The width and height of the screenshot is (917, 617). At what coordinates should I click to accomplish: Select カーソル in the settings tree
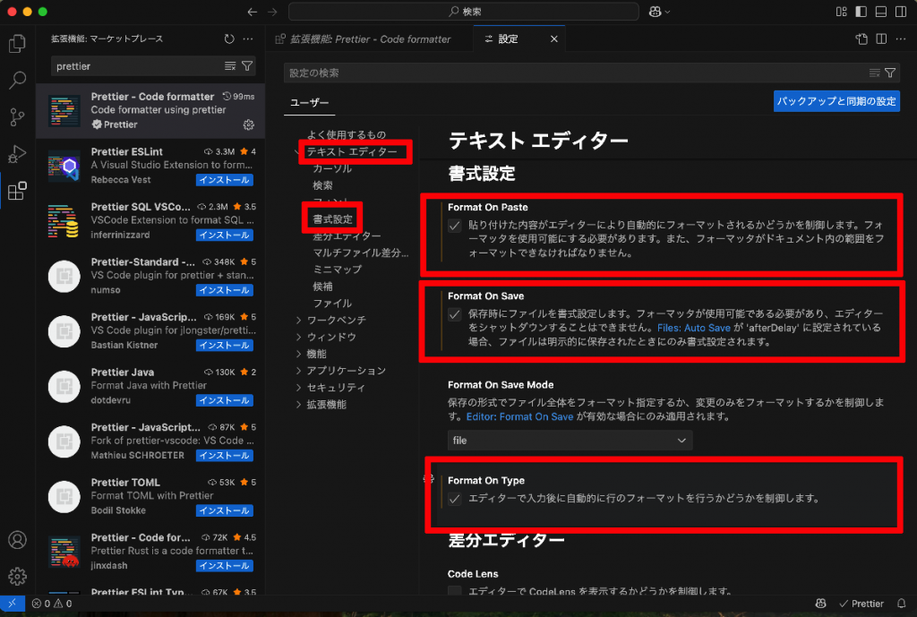(x=332, y=168)
